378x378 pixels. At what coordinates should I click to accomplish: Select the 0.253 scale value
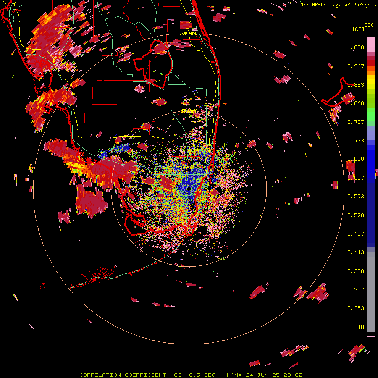coord(356,308)
